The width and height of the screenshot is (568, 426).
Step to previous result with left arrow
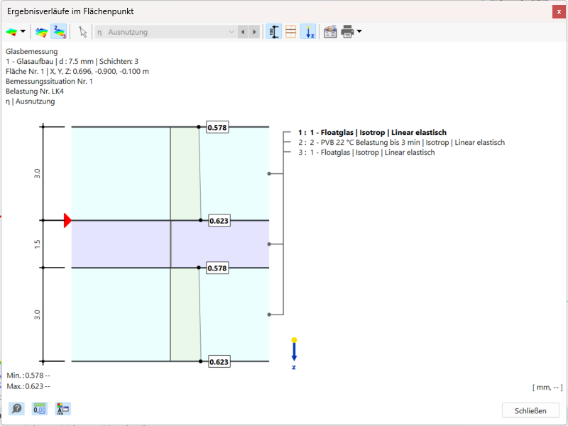[244, 31]
